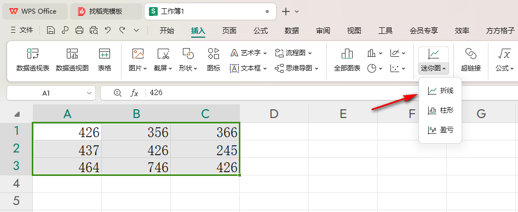The height and width of the screenshot is (212, 518).
Task: Click the Flowchart (流程图) icon
Action: 279,53
